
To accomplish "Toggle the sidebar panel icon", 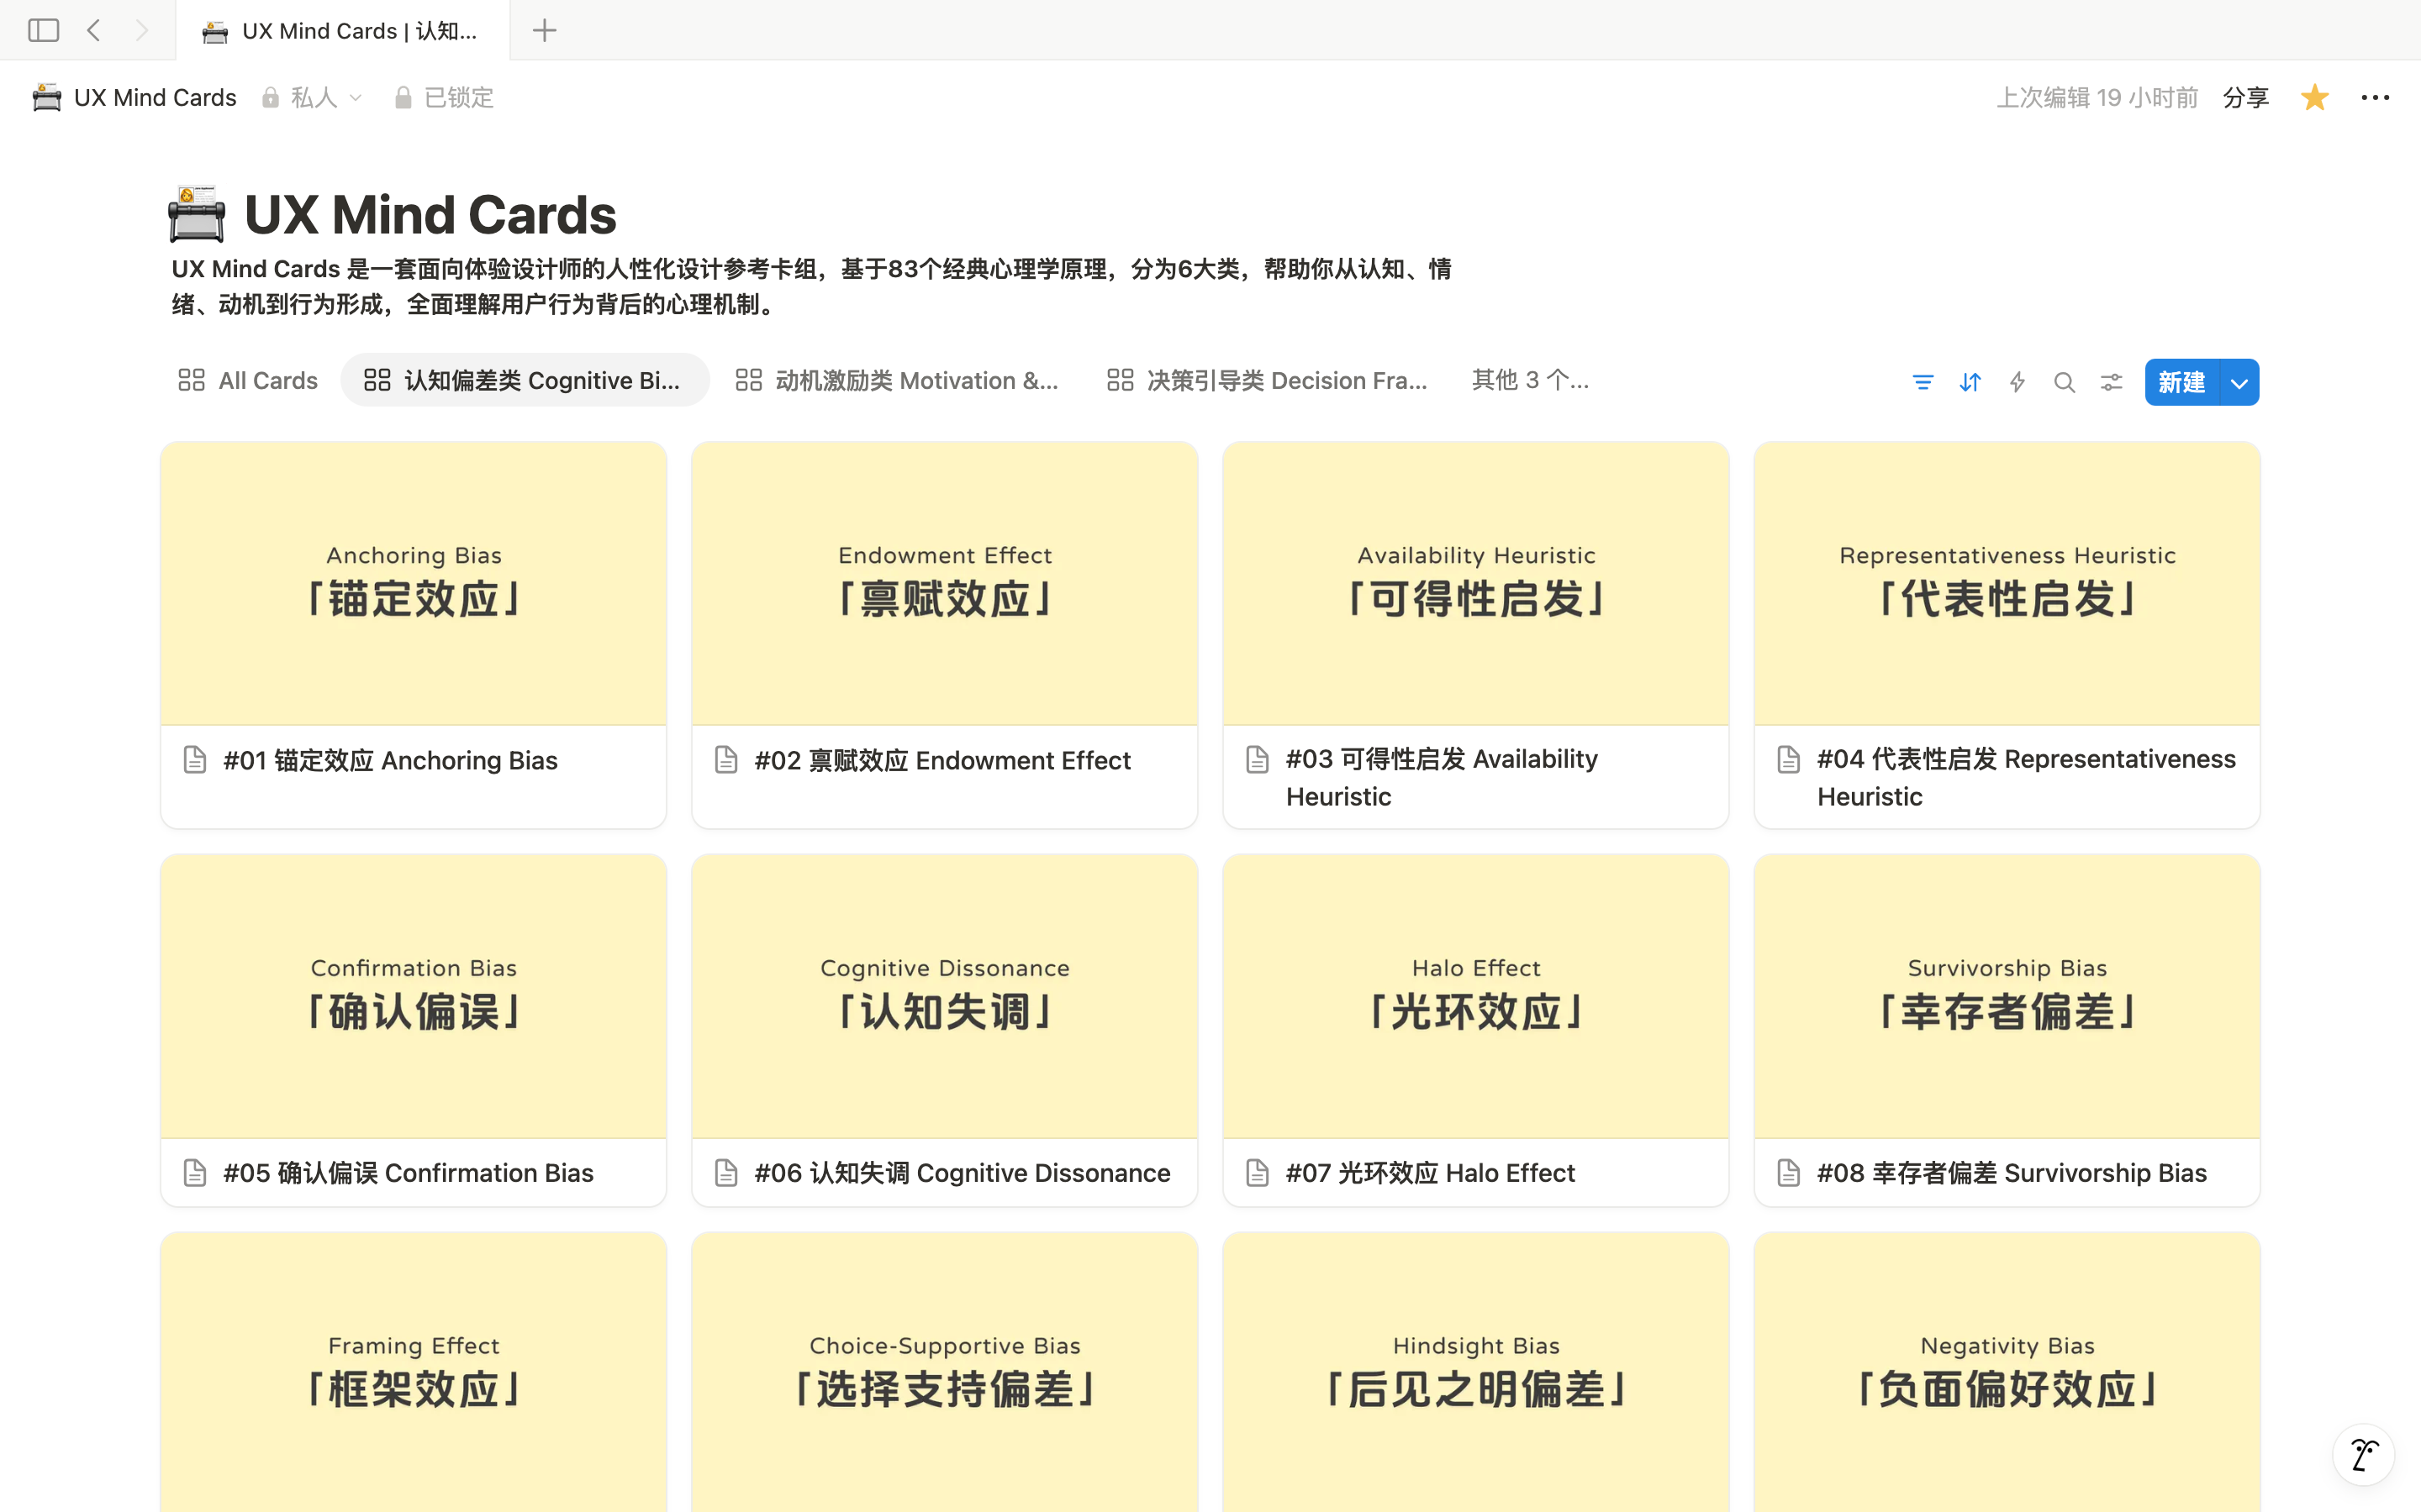I will (x=43, y=30).
